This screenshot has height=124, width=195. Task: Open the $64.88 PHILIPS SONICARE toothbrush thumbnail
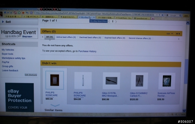tap(83, 80)
